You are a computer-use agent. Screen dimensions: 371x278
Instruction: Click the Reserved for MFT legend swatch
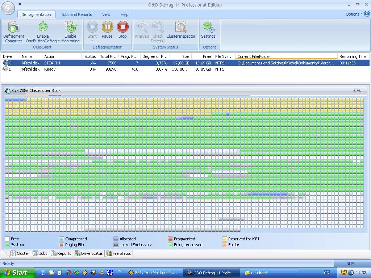225,239
